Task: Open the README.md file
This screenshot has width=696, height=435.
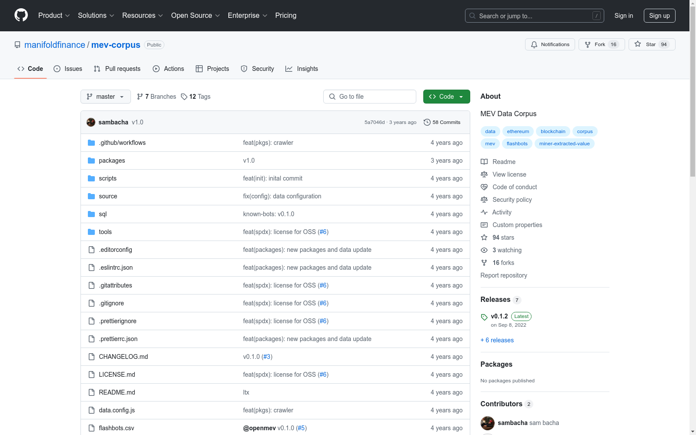Action: click(117, 392)
